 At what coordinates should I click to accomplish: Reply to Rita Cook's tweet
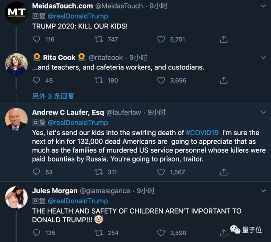click(37, 80)
